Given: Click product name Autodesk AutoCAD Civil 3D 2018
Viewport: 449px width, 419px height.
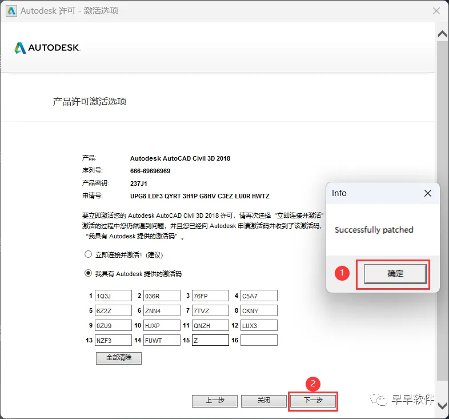Looking at the screenshot, I should tap(180, 158).
